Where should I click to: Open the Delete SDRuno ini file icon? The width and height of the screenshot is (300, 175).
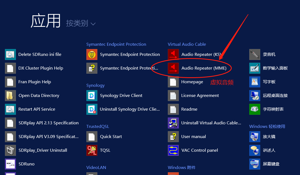(x=10, y=54)
